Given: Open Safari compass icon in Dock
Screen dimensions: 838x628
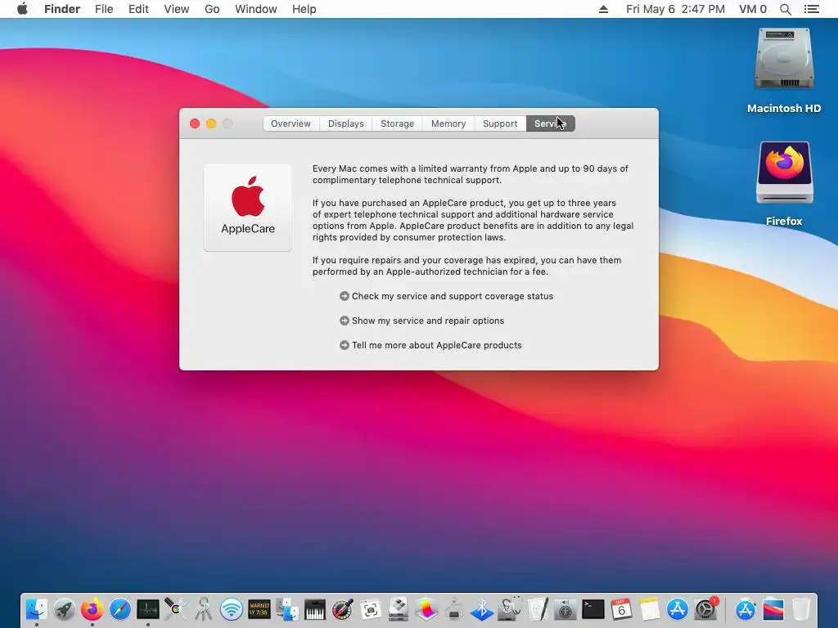Looking at the screenshot, I should pos(120,609).
